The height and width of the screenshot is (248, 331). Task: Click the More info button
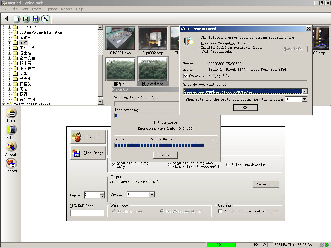[295, 49]
